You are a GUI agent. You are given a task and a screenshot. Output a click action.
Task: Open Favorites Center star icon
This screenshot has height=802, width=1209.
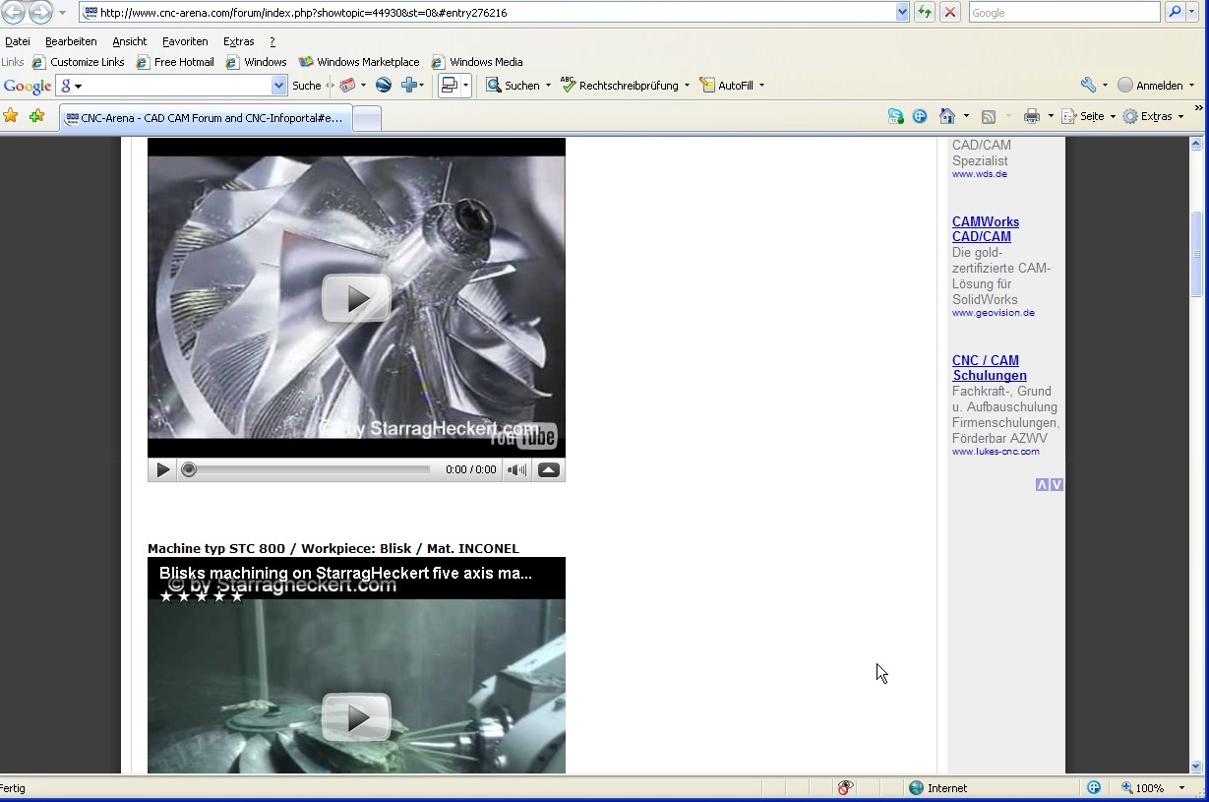point(11,116)
